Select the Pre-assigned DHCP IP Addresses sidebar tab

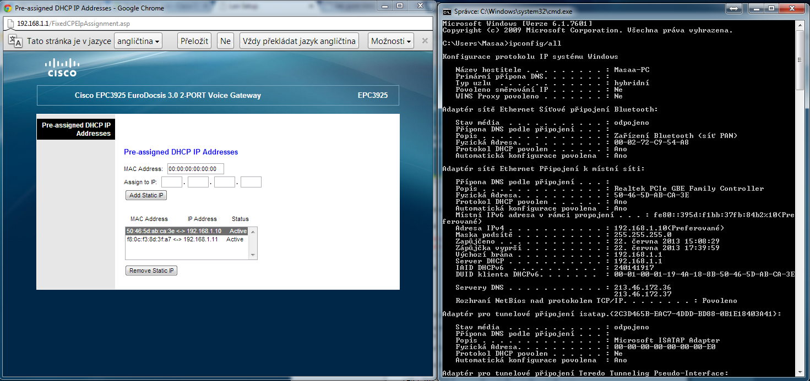(76, 129)
